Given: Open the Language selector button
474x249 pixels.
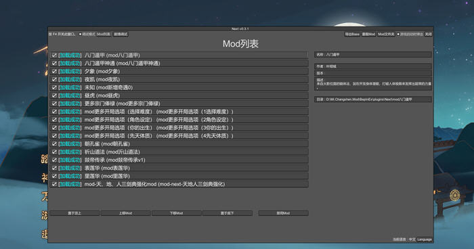Looking at the screenshot, I should coord(425,240).
